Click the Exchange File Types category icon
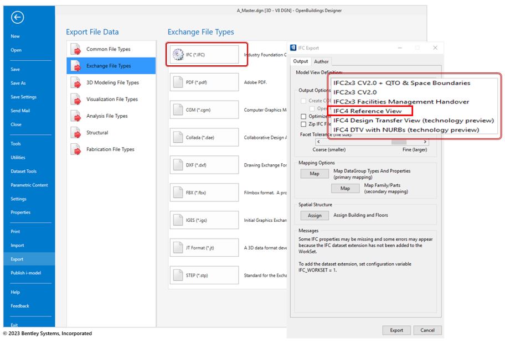 76,66
